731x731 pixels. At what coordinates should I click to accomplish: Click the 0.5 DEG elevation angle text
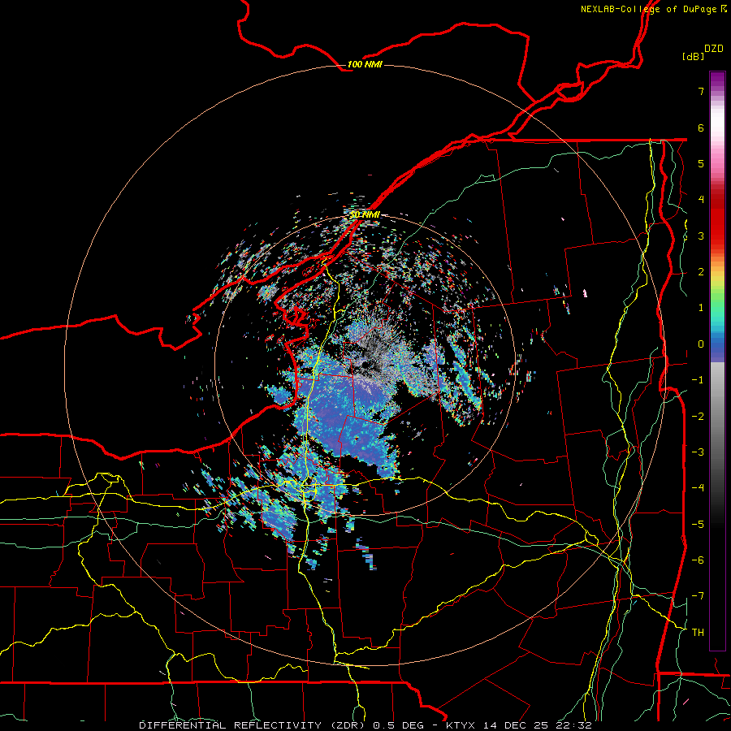399,725
